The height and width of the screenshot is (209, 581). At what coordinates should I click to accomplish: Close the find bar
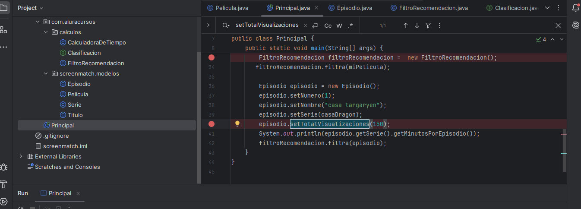[x=558, y=25]
